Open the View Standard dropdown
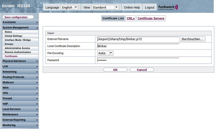This screenshot has height=129, width=215. coord(105,8)
